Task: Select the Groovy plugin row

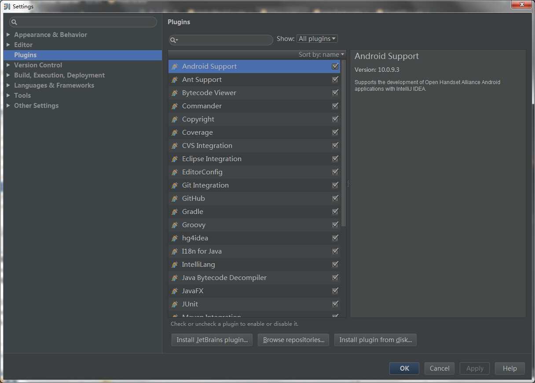Action: [x=254, y=225]
